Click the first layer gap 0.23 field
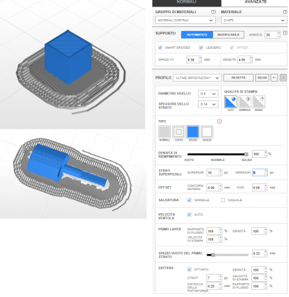 [x=258, y=253]
